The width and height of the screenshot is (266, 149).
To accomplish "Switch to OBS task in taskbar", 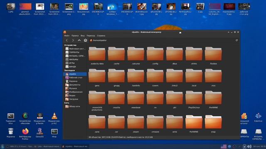I will [x=20, y=147].
